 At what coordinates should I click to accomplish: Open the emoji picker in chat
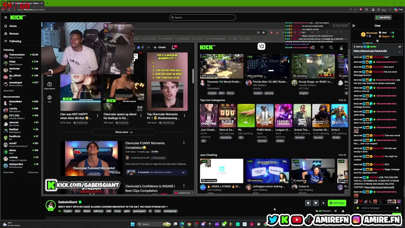(397, 208)
